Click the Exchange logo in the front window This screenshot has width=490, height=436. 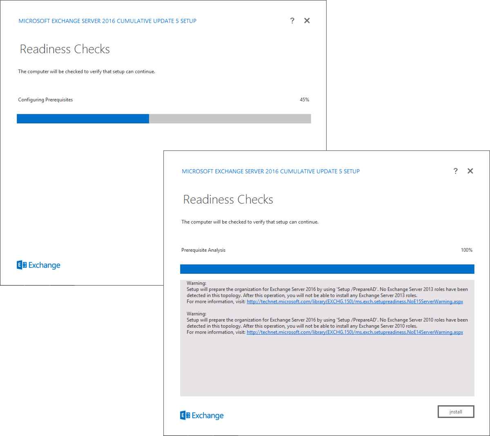202,416
